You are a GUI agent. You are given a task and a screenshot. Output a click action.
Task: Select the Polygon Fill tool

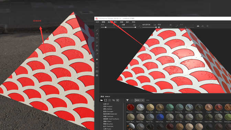[97, 42]
